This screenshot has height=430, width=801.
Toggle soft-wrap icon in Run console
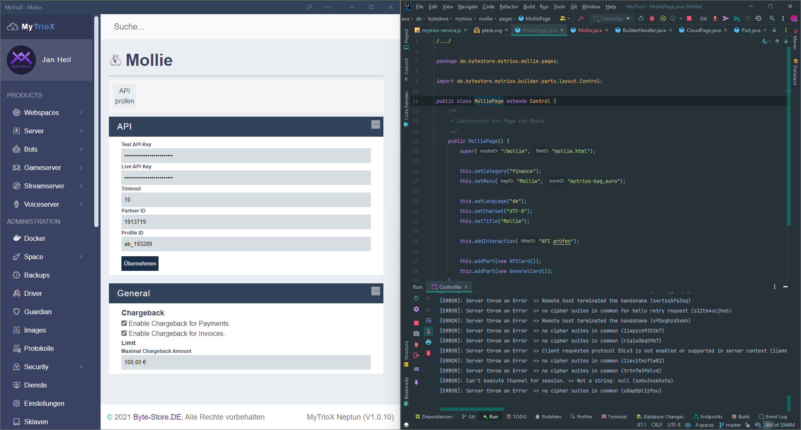[428, 320]
